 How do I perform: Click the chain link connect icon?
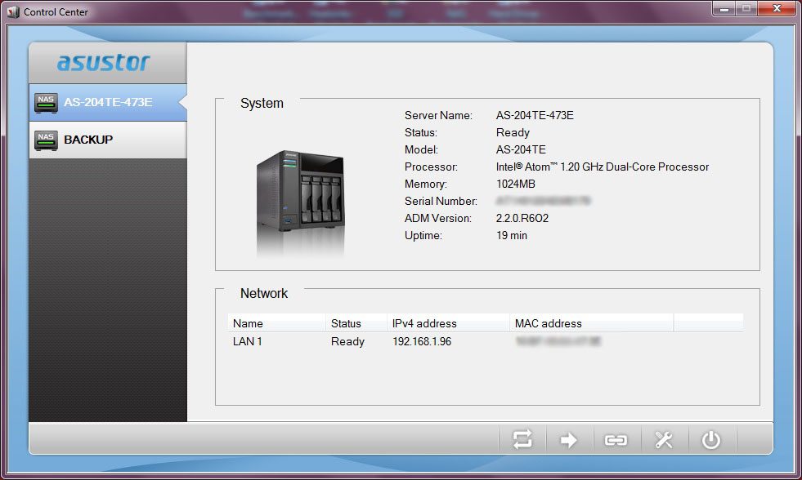click(x=616, y=440)
